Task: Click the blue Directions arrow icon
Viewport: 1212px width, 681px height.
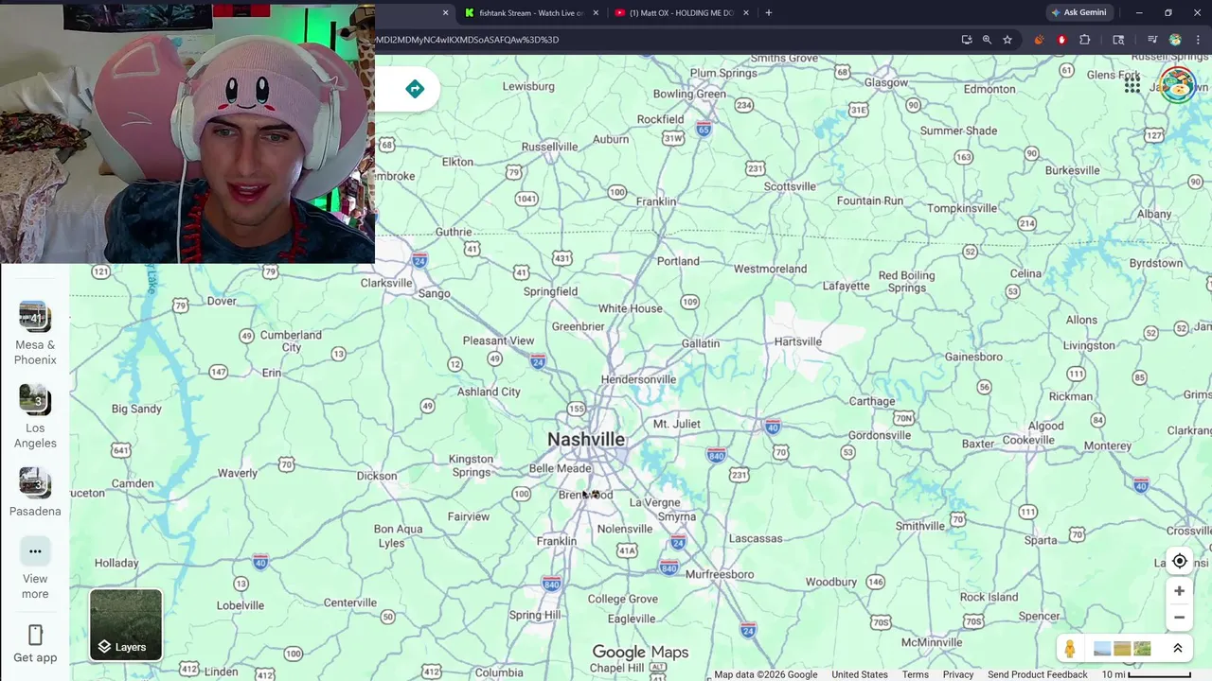Action: point(415,89)
